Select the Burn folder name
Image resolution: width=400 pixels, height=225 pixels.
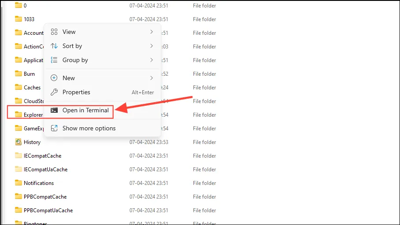(29, 74)
